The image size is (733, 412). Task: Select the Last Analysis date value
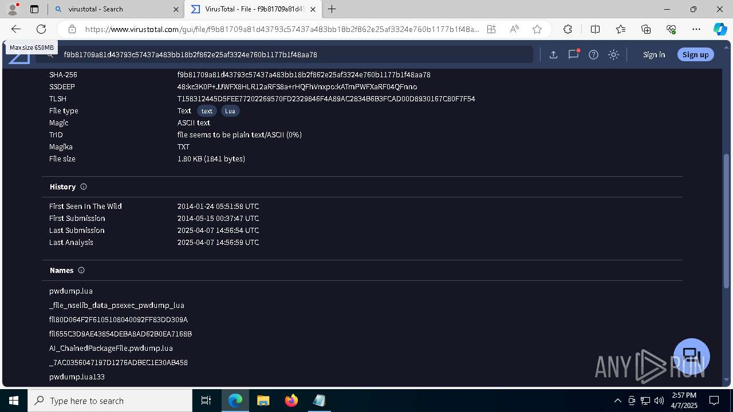(218, 243)
